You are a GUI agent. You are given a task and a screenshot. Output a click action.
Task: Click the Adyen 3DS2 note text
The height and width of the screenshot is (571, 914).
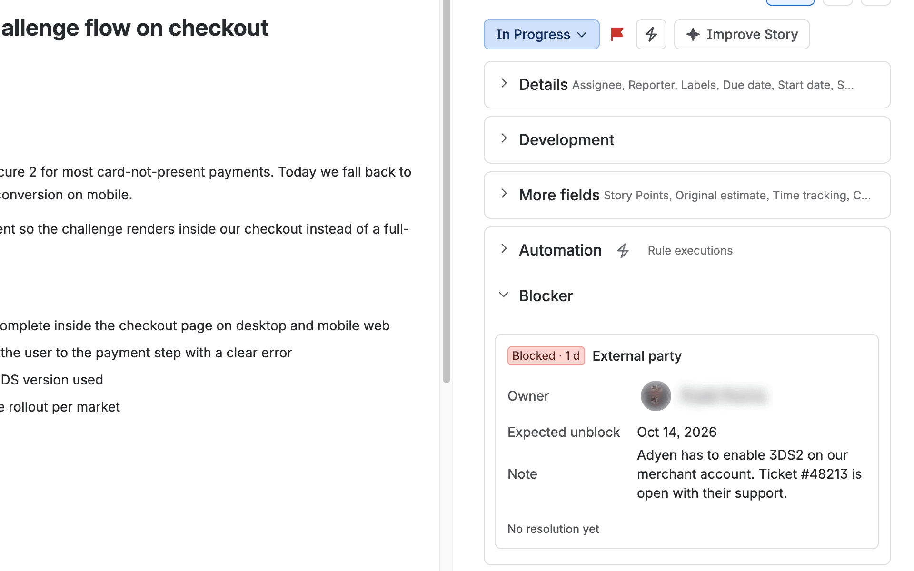click(749, 474)
